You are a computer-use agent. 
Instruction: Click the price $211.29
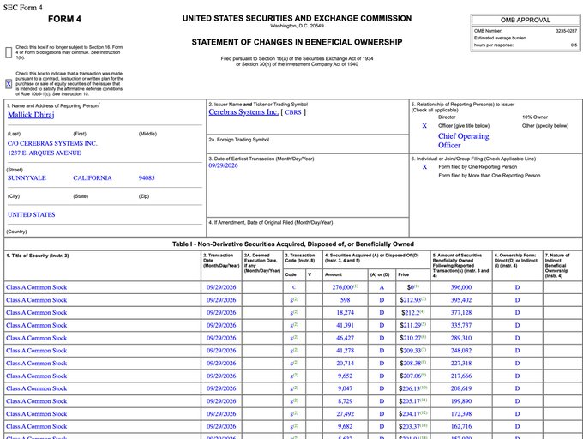click(412, 325)
